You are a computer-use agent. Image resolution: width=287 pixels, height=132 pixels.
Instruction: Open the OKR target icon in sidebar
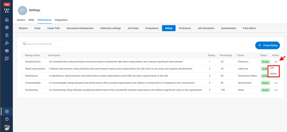7,27
